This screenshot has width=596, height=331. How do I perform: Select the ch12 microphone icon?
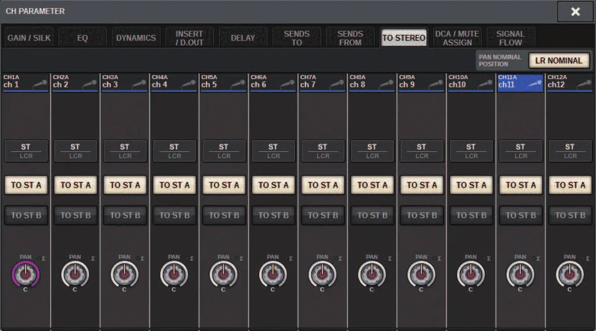click(x=584, y=84)
